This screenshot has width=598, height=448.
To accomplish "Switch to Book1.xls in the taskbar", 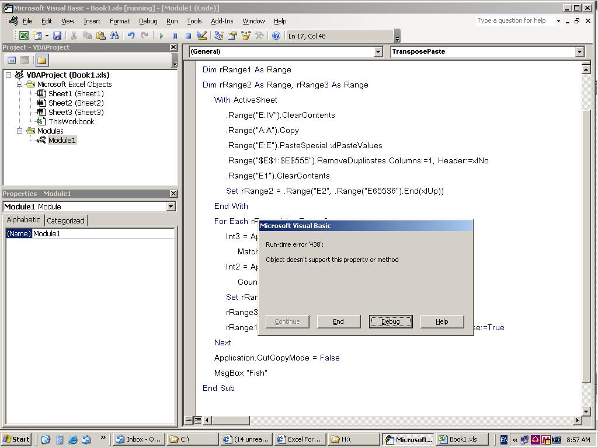I will pos(463,439).
